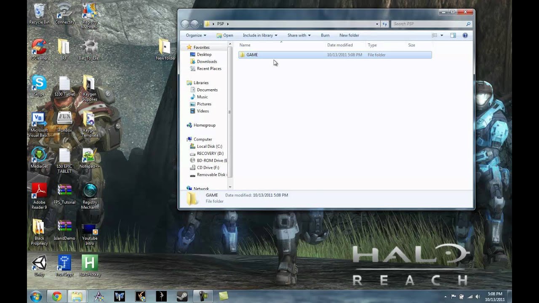Image resolution: width=539 pixels, height=303 pixels.
Task: Open Pictures library in navigation pane
Action: coord(204,104)
